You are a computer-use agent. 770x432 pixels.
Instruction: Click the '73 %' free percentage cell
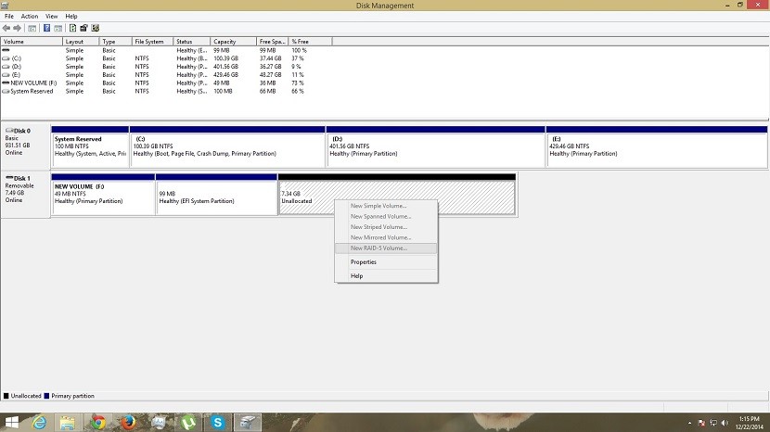[x=298, y=83]
